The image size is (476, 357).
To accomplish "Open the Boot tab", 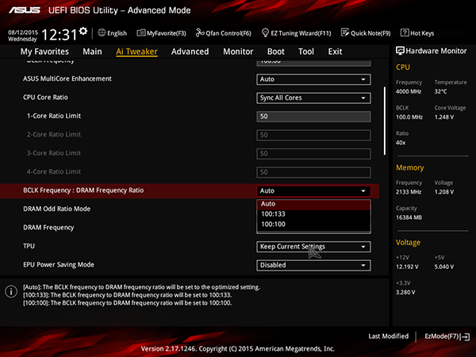I will pos(275,52).
